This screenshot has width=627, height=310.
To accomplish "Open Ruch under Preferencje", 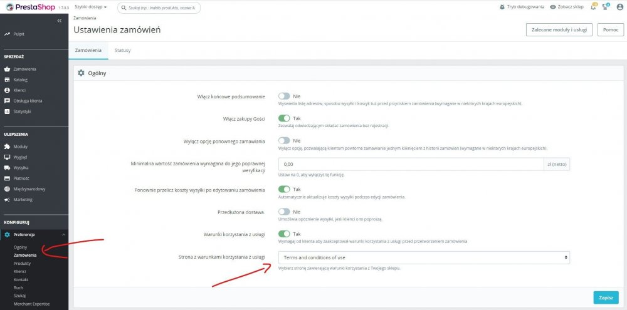I will 18,287.
